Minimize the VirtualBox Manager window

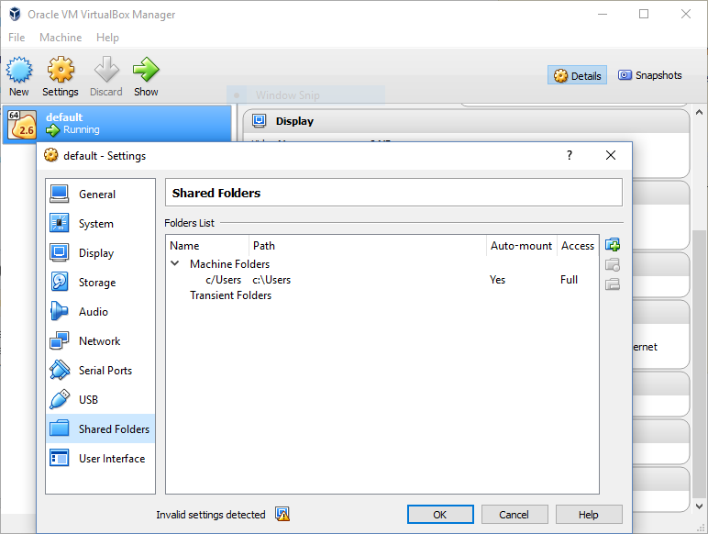tap(603, 14)
